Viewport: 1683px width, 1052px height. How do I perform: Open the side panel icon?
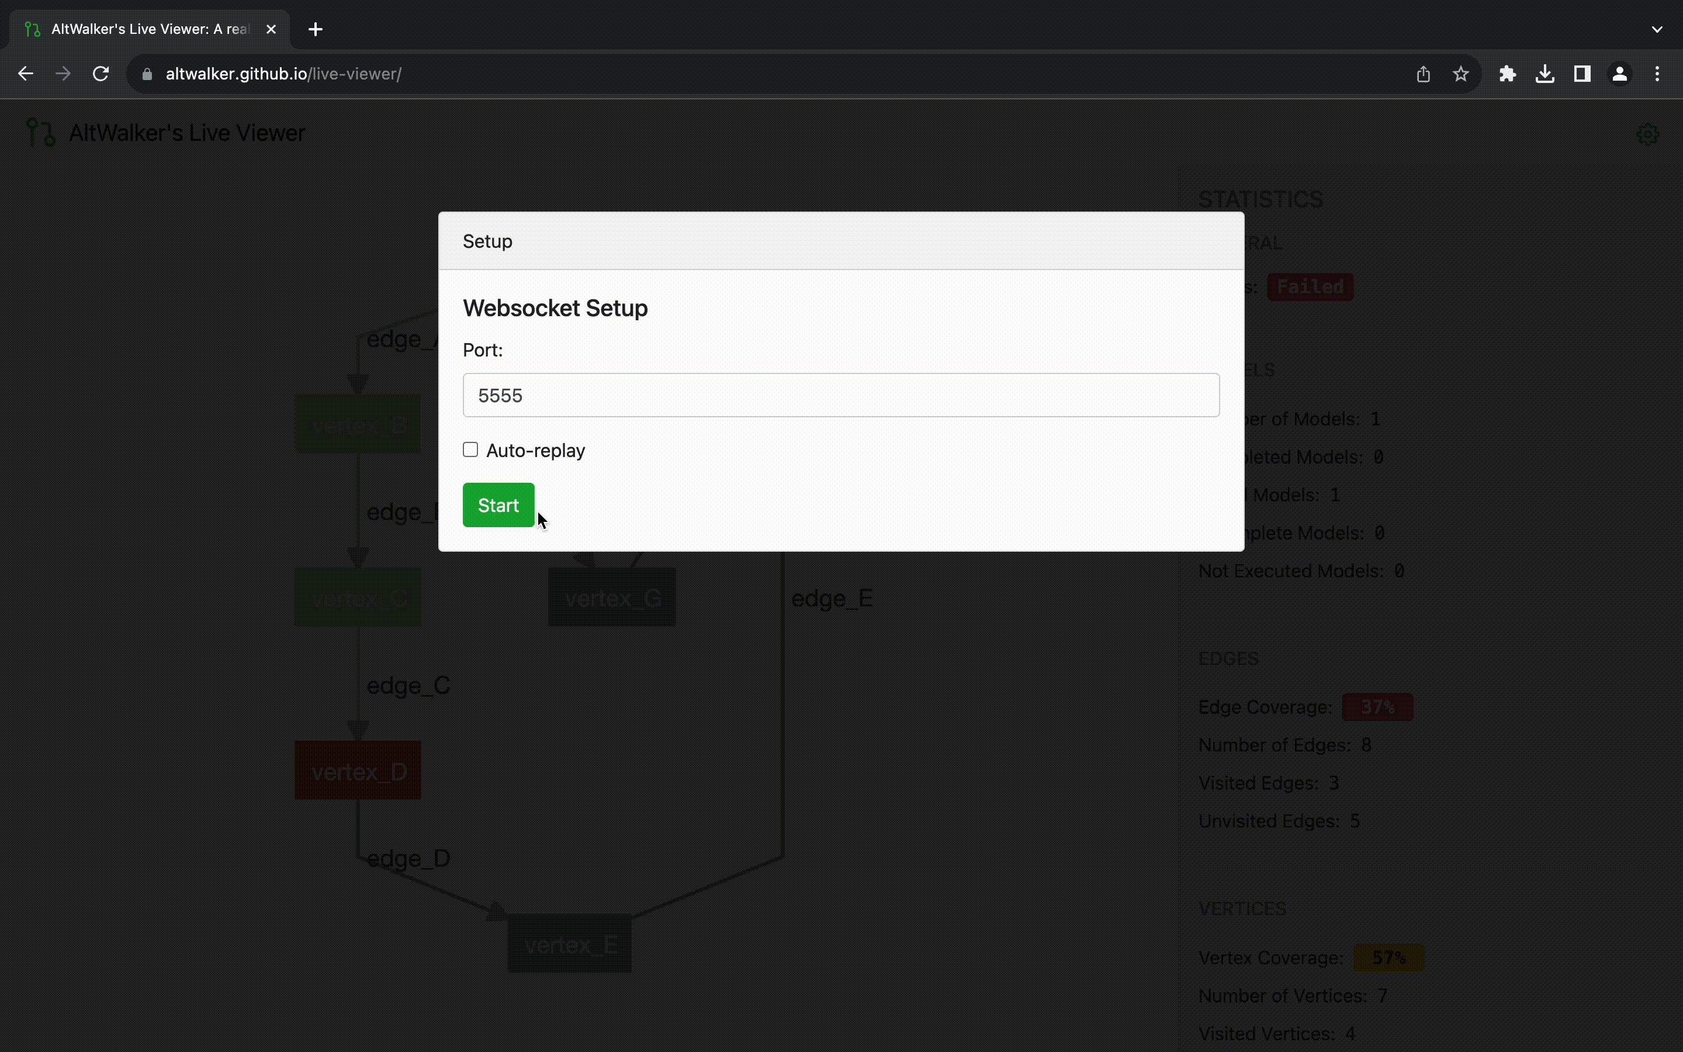1582,73
